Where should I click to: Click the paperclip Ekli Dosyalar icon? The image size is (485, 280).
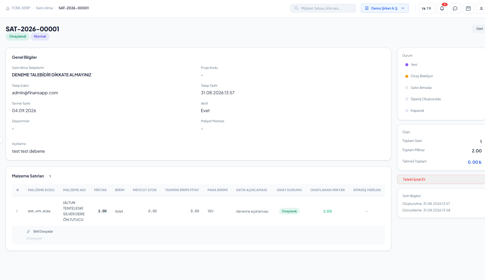(28, 231)
